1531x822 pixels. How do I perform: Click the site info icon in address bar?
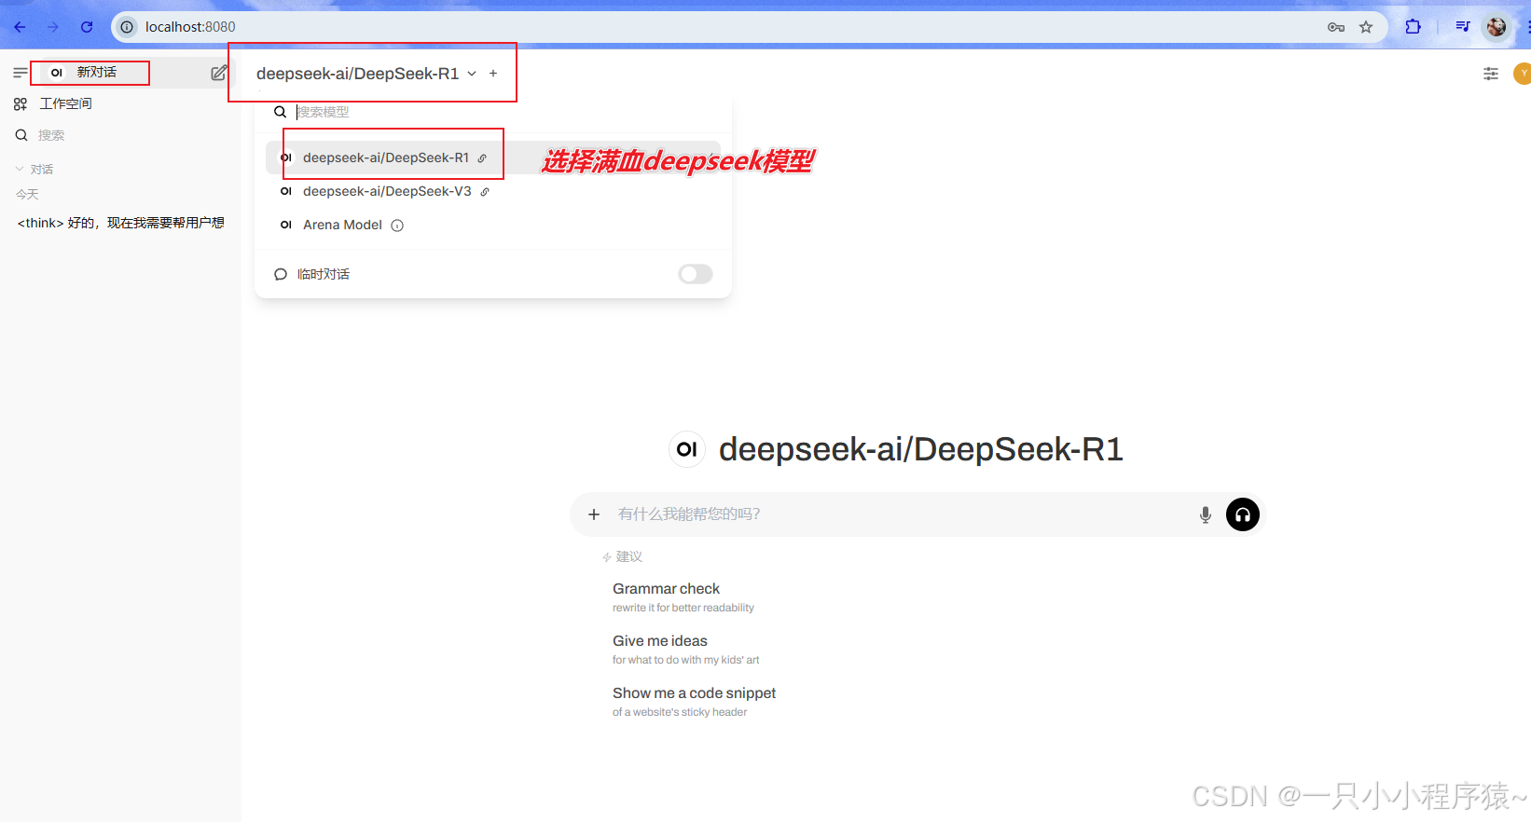pyautogui.click(x=127, y=27)
